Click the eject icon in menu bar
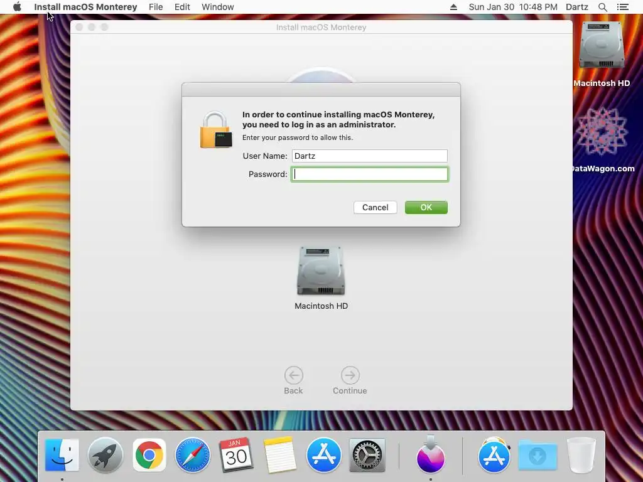The width and height of the screenshot is (643, 482). [x=453, y=7]
